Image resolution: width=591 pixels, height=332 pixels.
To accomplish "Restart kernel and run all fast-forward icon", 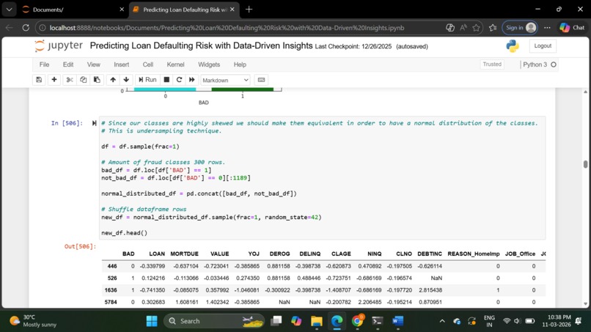I will [x=192, y=80].
